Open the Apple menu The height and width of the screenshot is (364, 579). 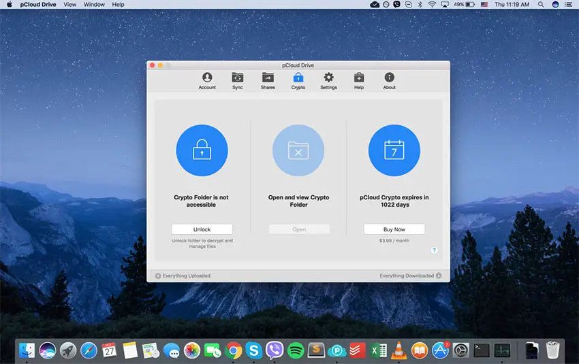coord(10,5)
